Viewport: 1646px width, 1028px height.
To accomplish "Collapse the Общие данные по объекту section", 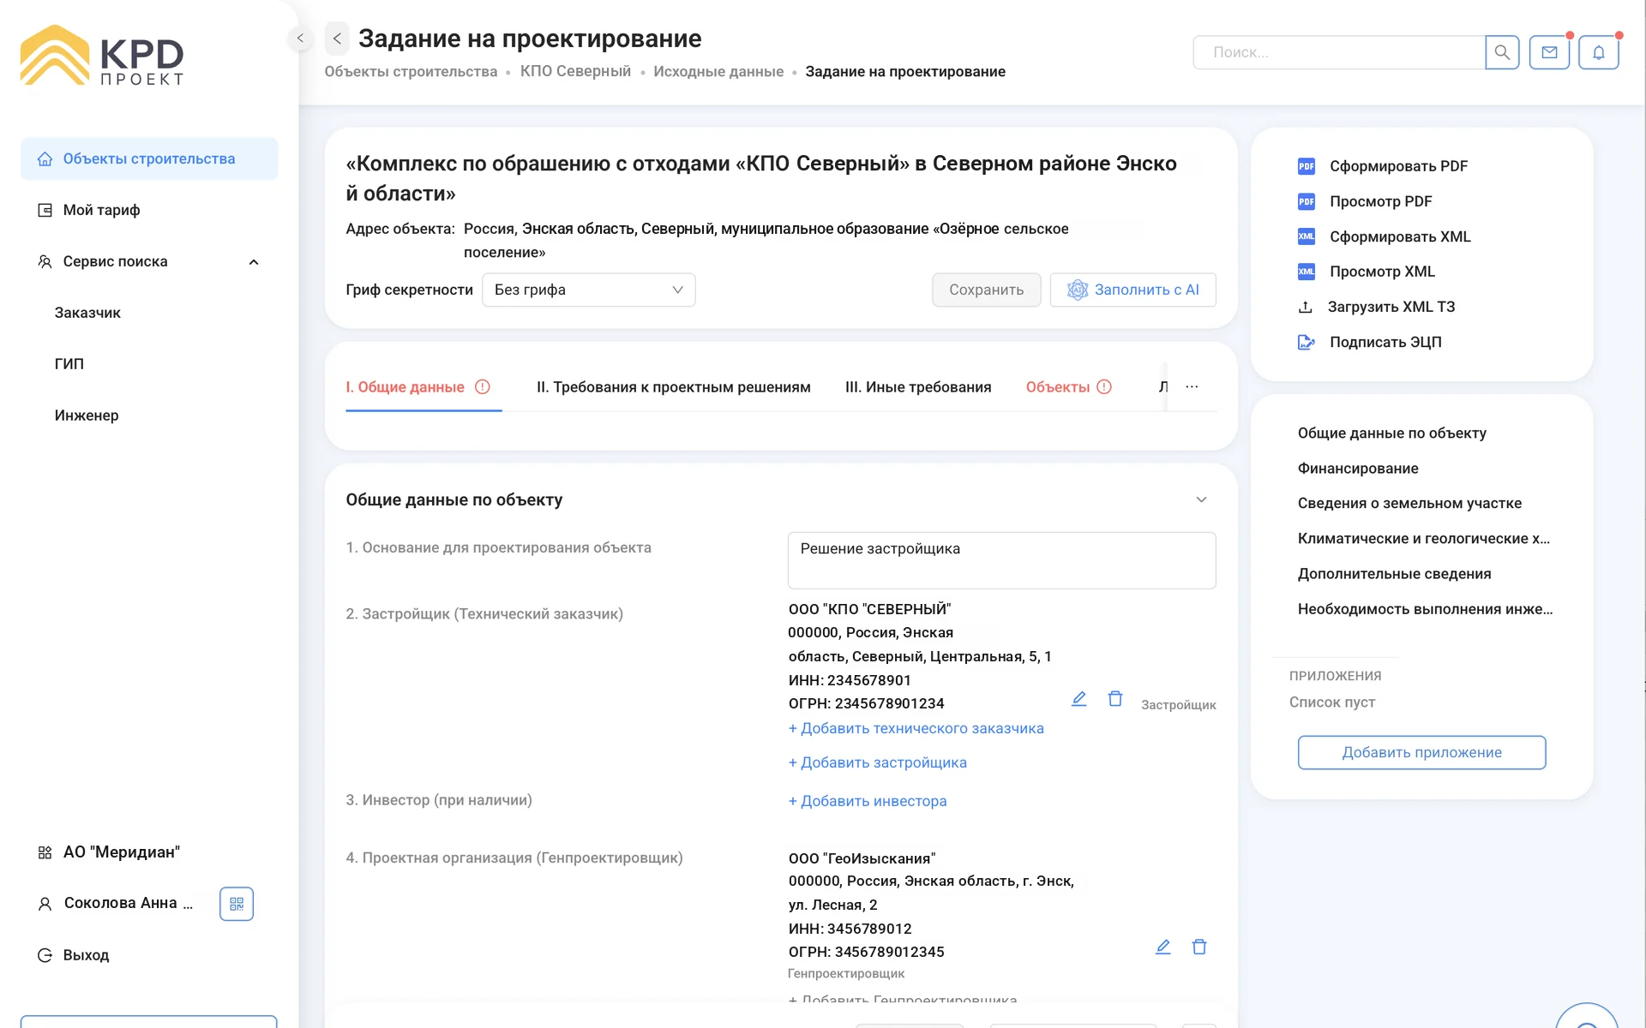I will tap(1201, 499).
